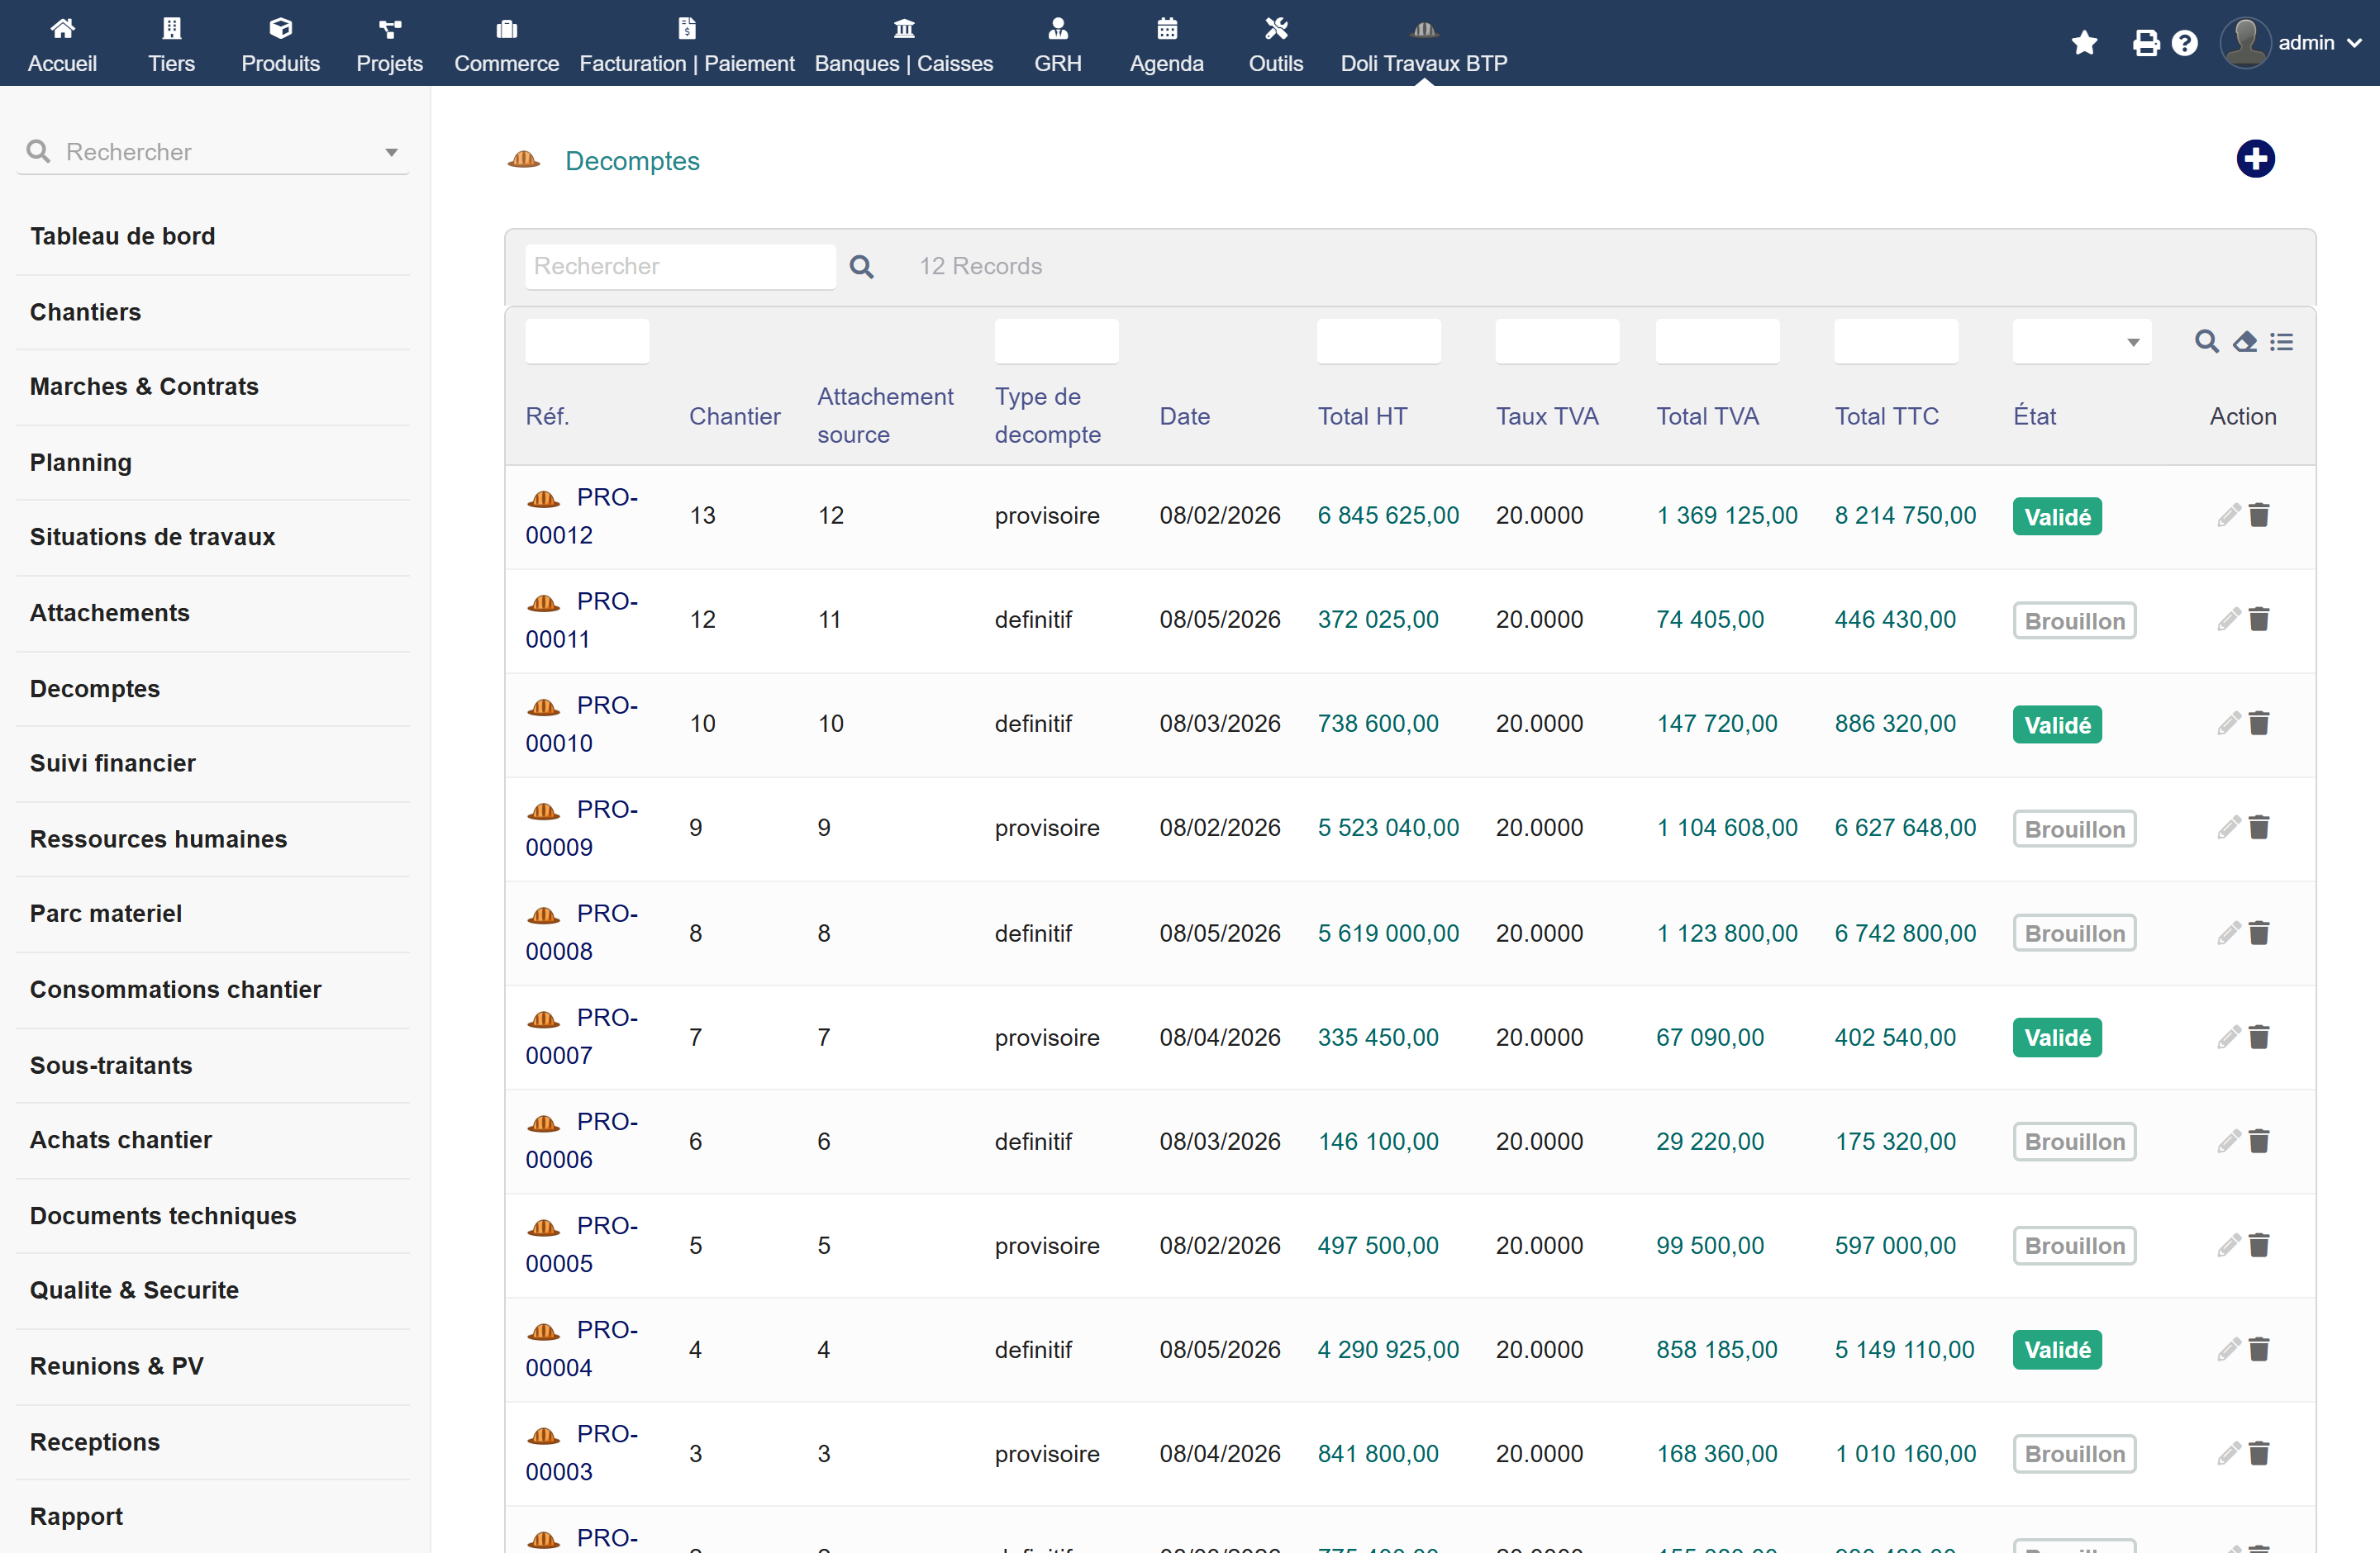Open the help question mark icon
The height and width of the screenshot is (1553, 2380).
tap(2185, 43)
